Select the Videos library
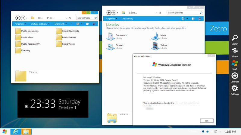This screenshot has width=241, height=135. (159, 46)
